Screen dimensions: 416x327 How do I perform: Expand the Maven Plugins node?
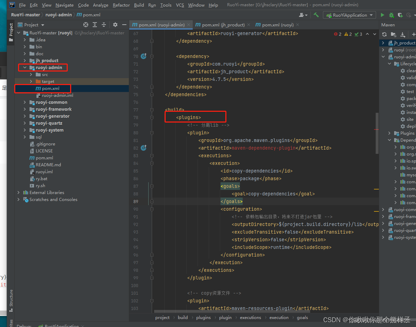(389, 133)
